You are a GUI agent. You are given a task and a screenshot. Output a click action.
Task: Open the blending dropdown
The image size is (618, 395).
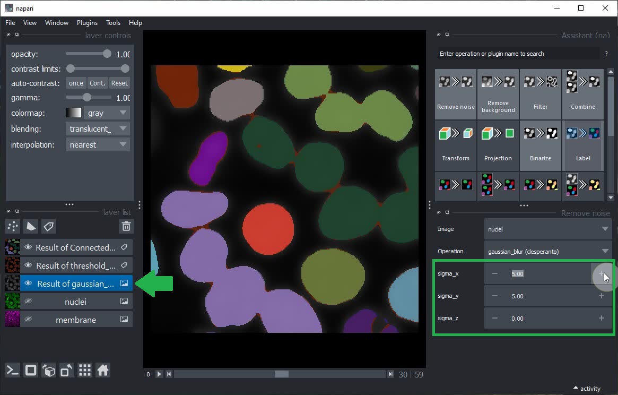(x=98, y=128)
